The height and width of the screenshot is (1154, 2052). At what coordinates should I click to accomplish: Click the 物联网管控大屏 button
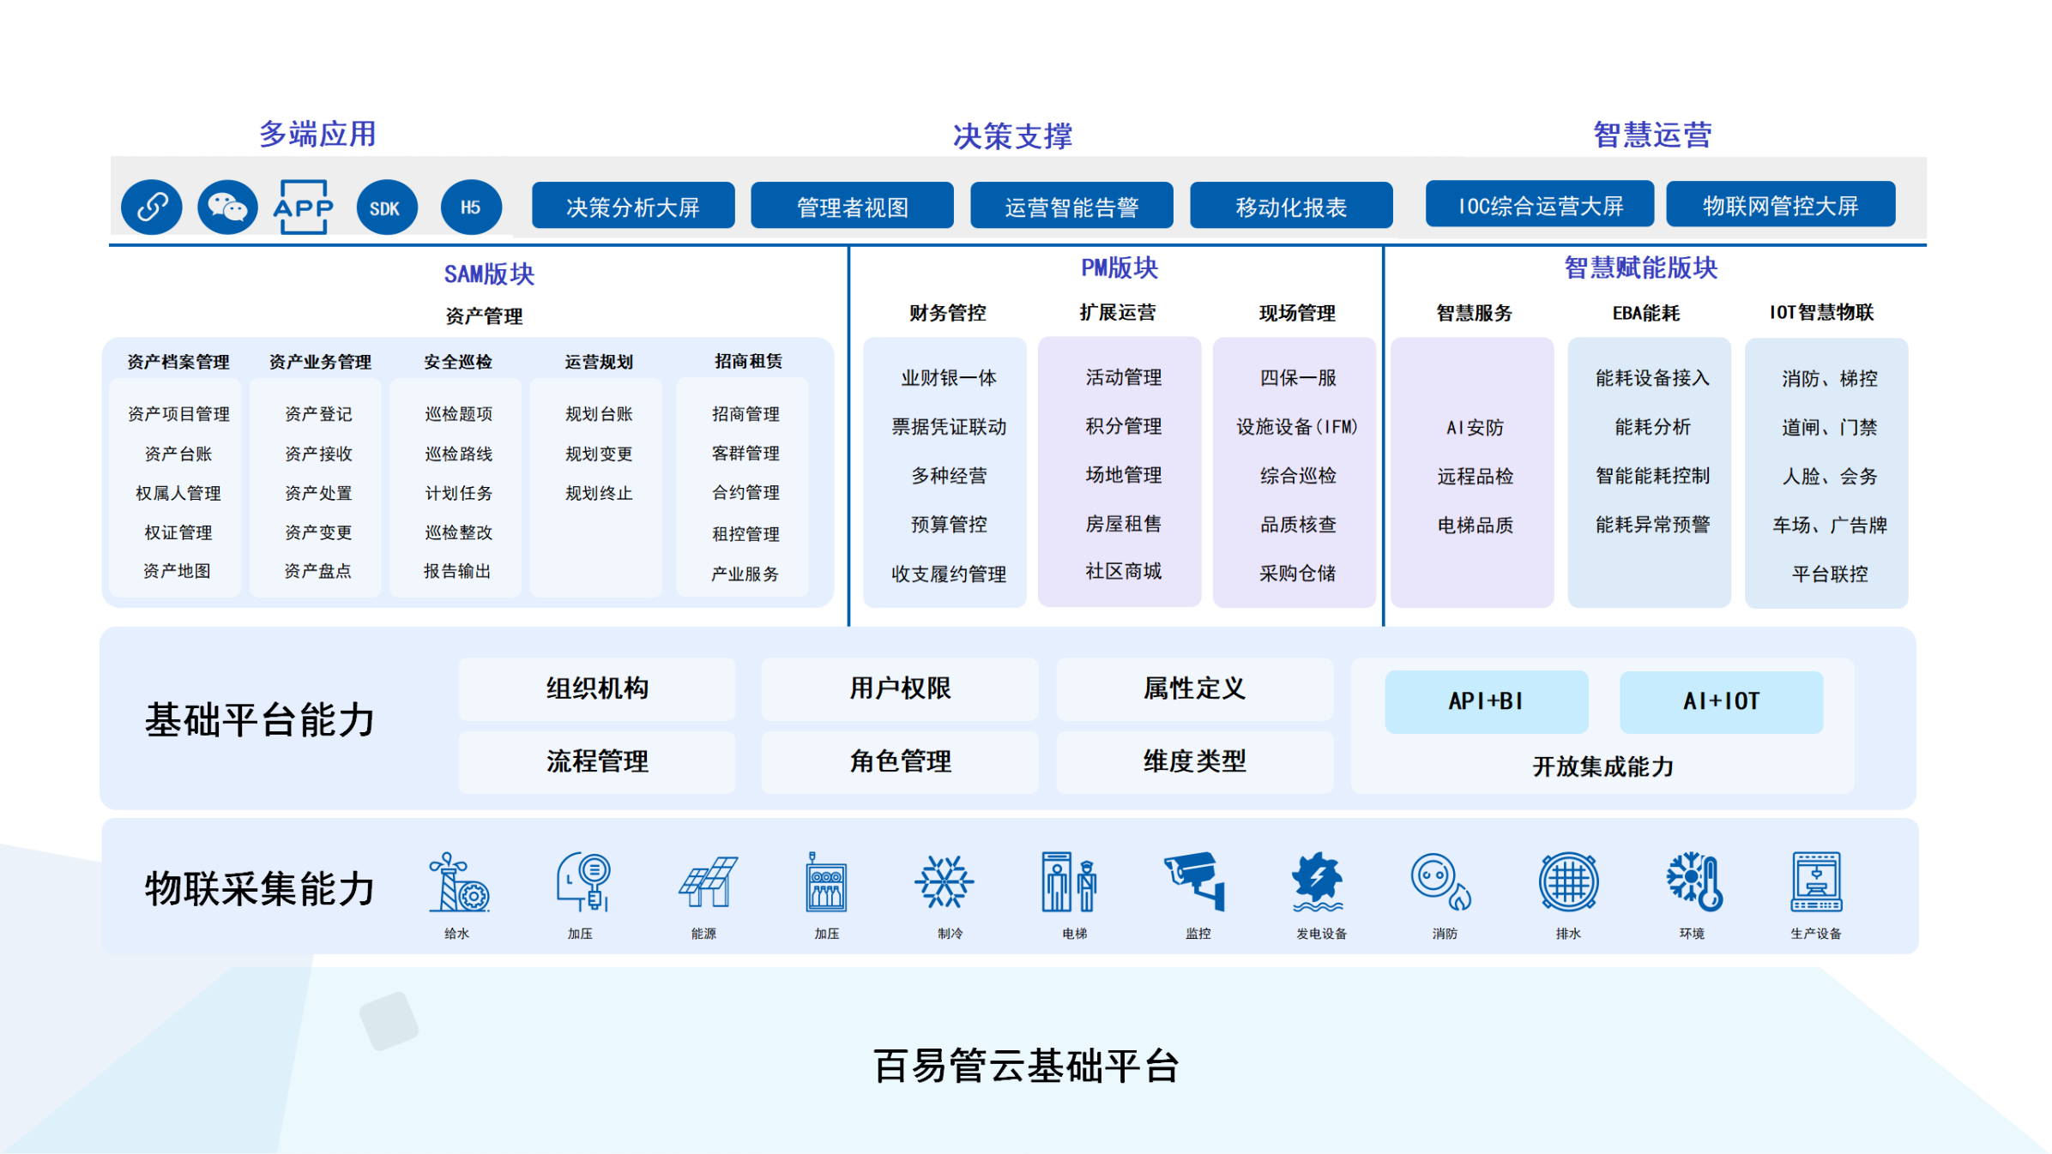click(1781, 204)
